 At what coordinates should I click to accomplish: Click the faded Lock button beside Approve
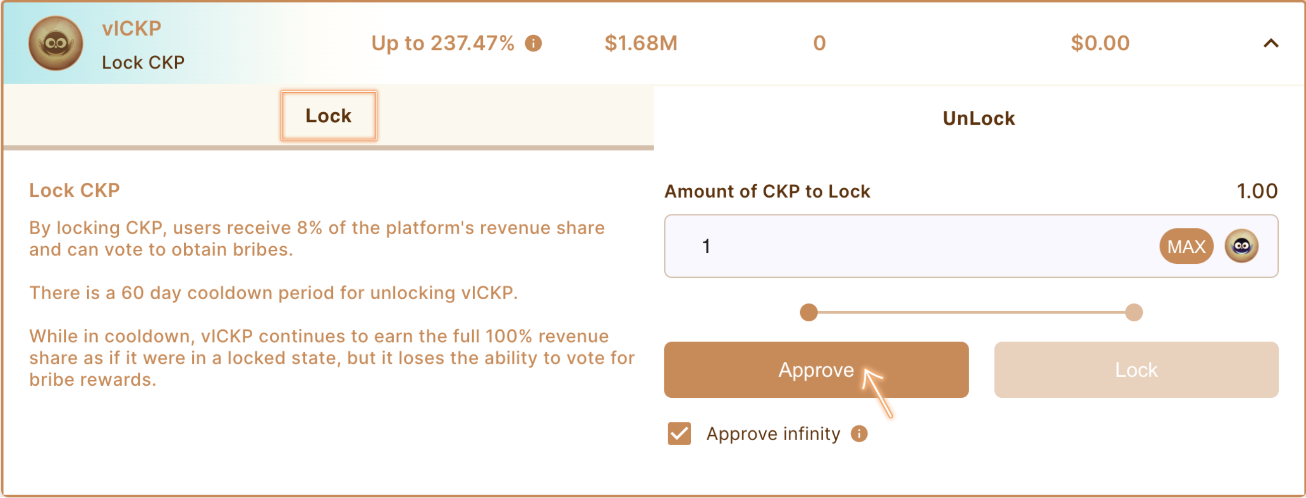(1136, 370)
